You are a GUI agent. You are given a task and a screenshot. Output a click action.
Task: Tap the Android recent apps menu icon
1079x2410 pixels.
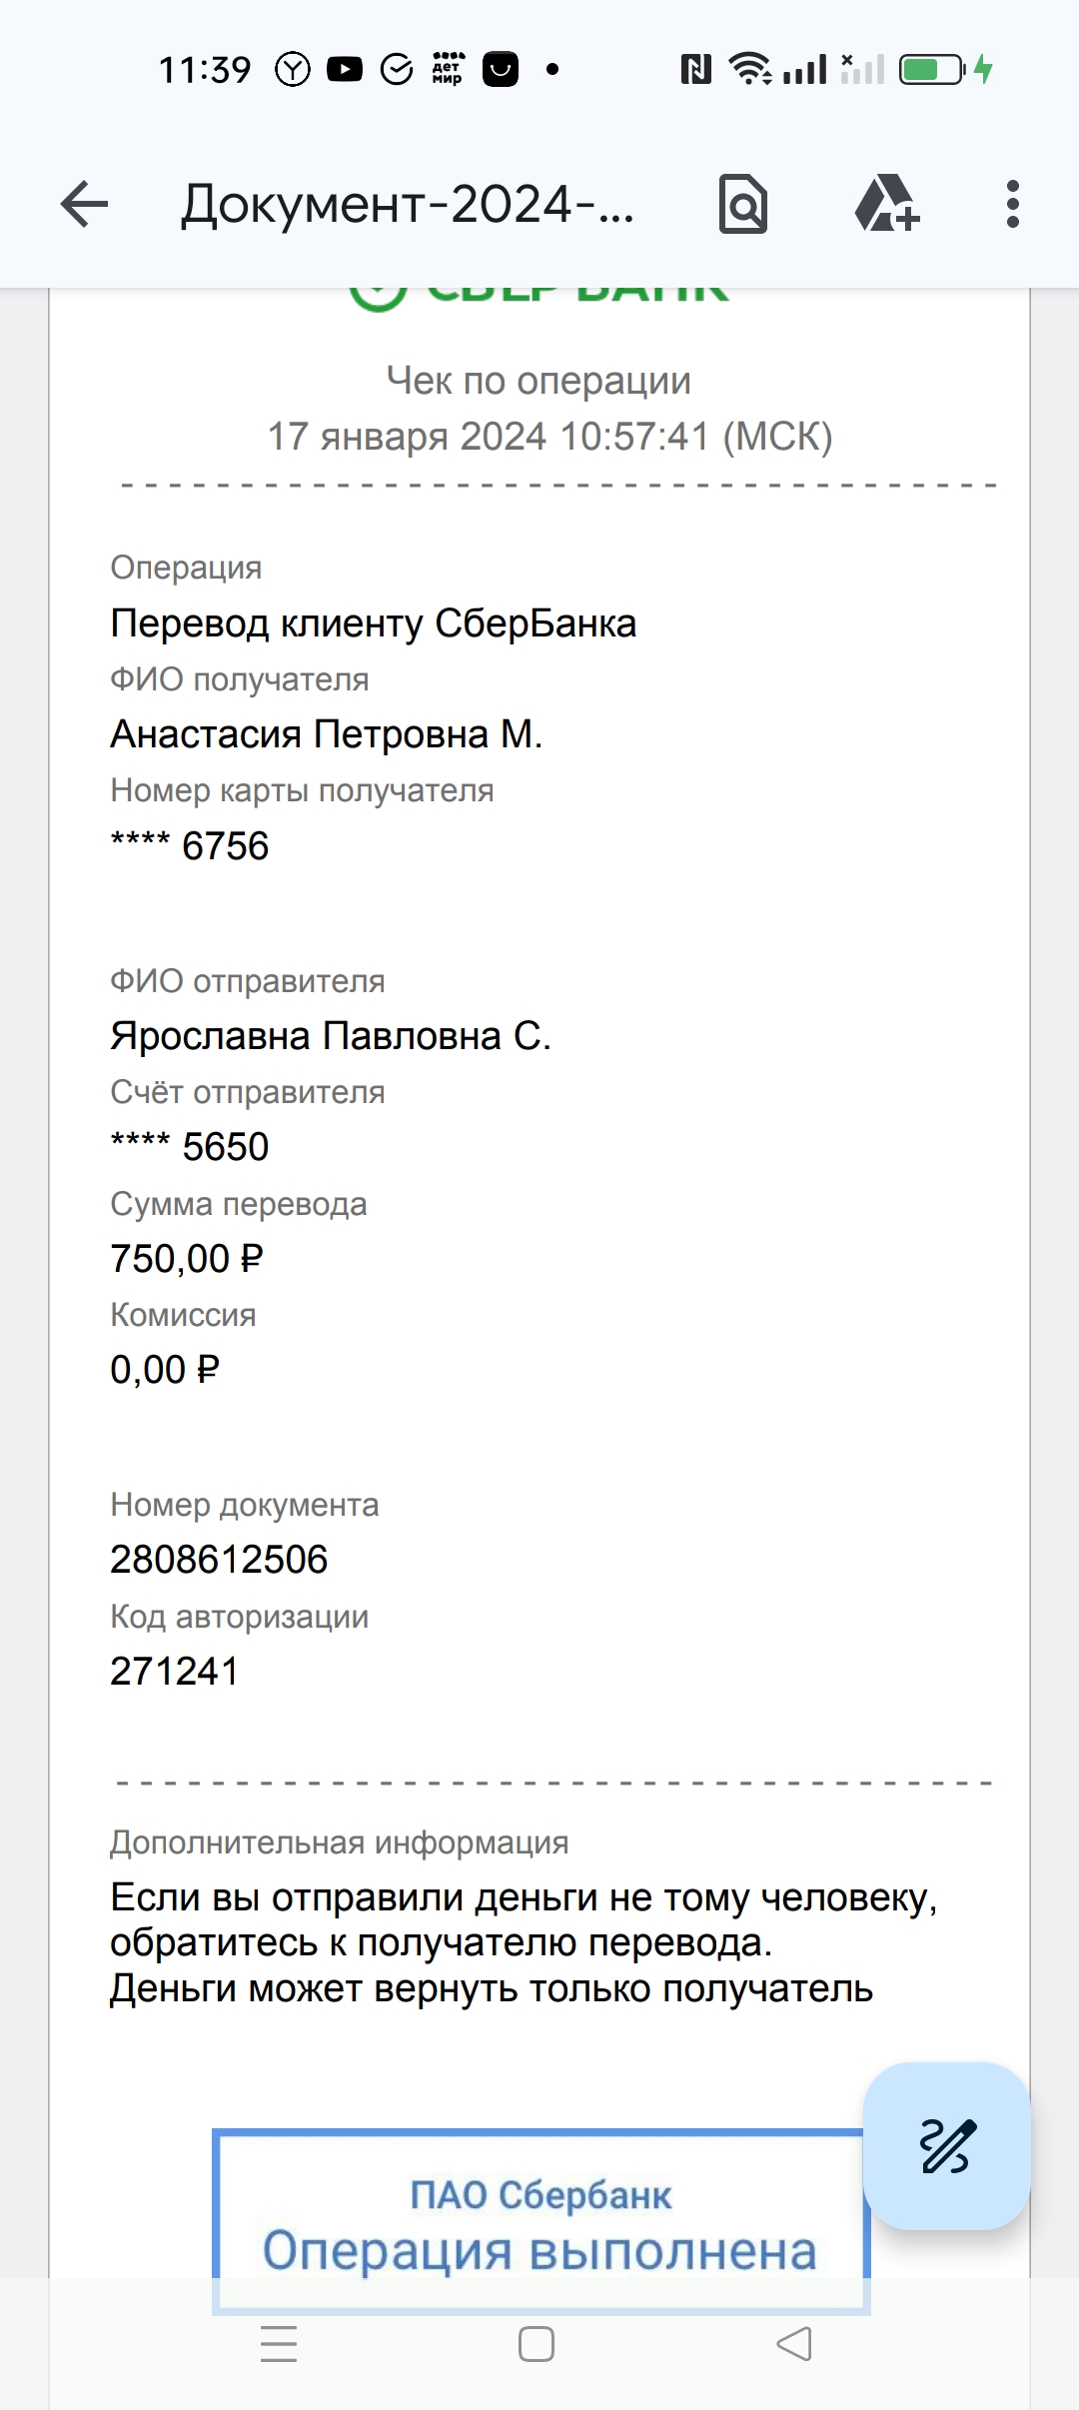279,2343
